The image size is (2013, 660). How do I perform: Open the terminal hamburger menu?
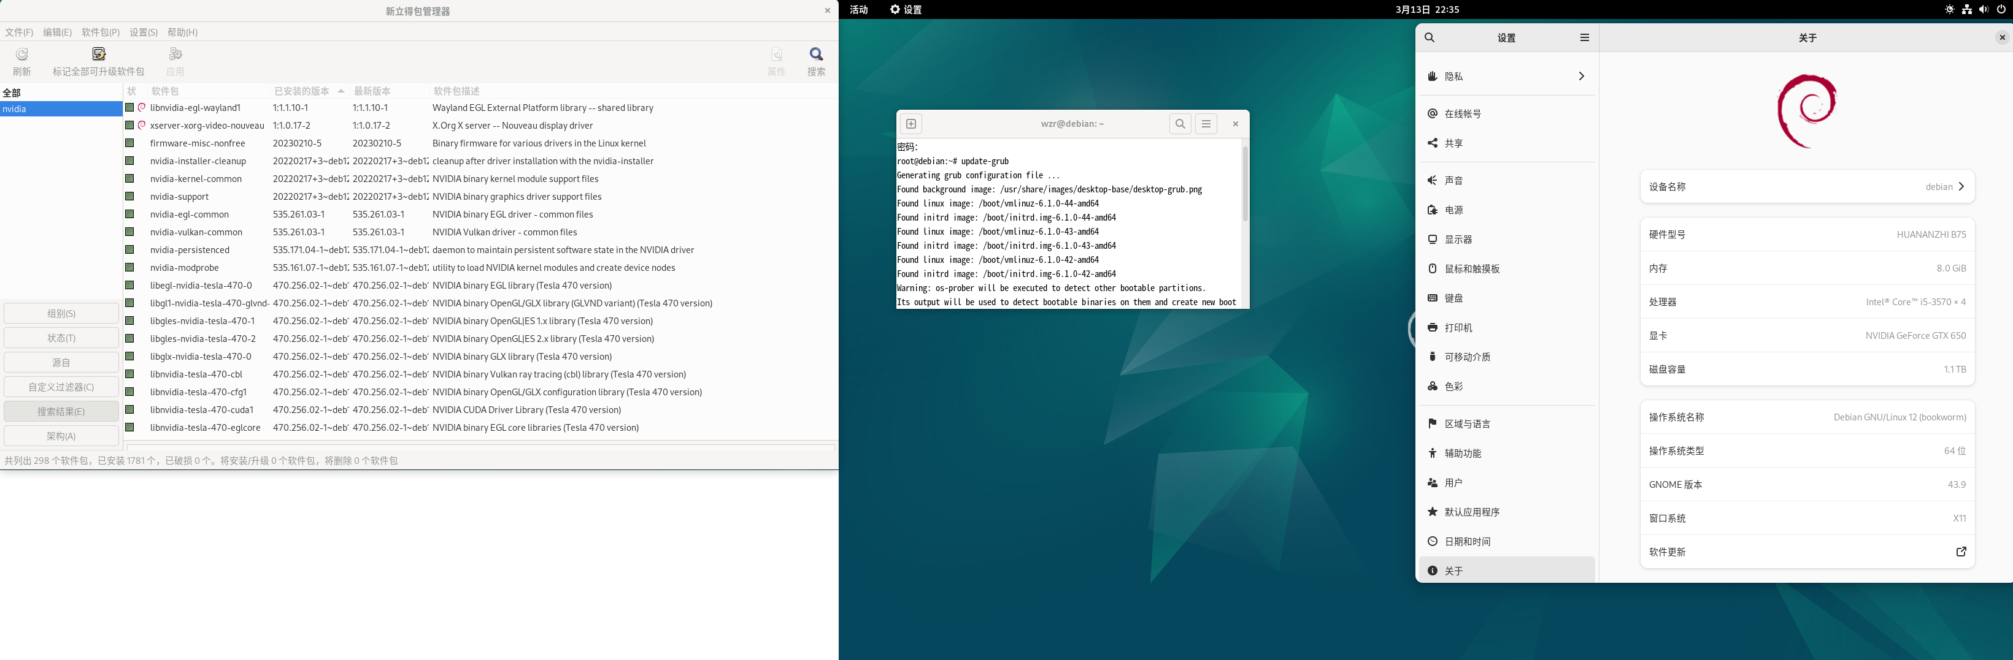[1206, 124]
